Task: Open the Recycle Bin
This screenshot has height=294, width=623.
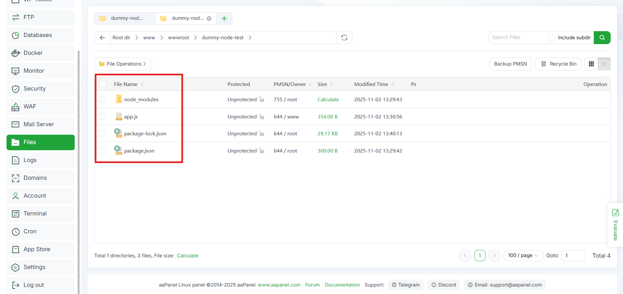Action: point(558,64)
